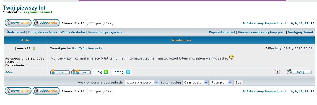Click the 'nowy temat' button above the post
317x105 pixels.
coord(18,23)
